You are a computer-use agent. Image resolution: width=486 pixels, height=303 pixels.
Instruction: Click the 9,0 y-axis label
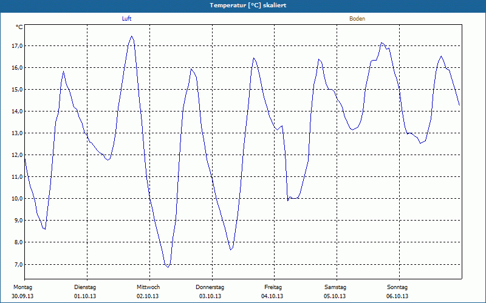pos(18,221)
